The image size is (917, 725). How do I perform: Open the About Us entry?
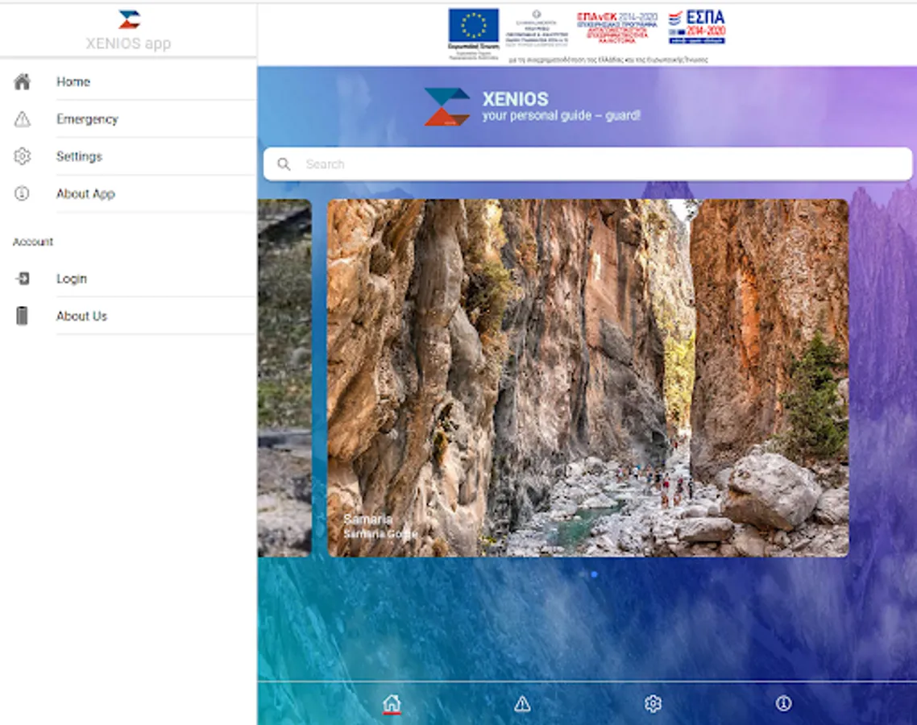pyautogui.click(x=128, y=317)
